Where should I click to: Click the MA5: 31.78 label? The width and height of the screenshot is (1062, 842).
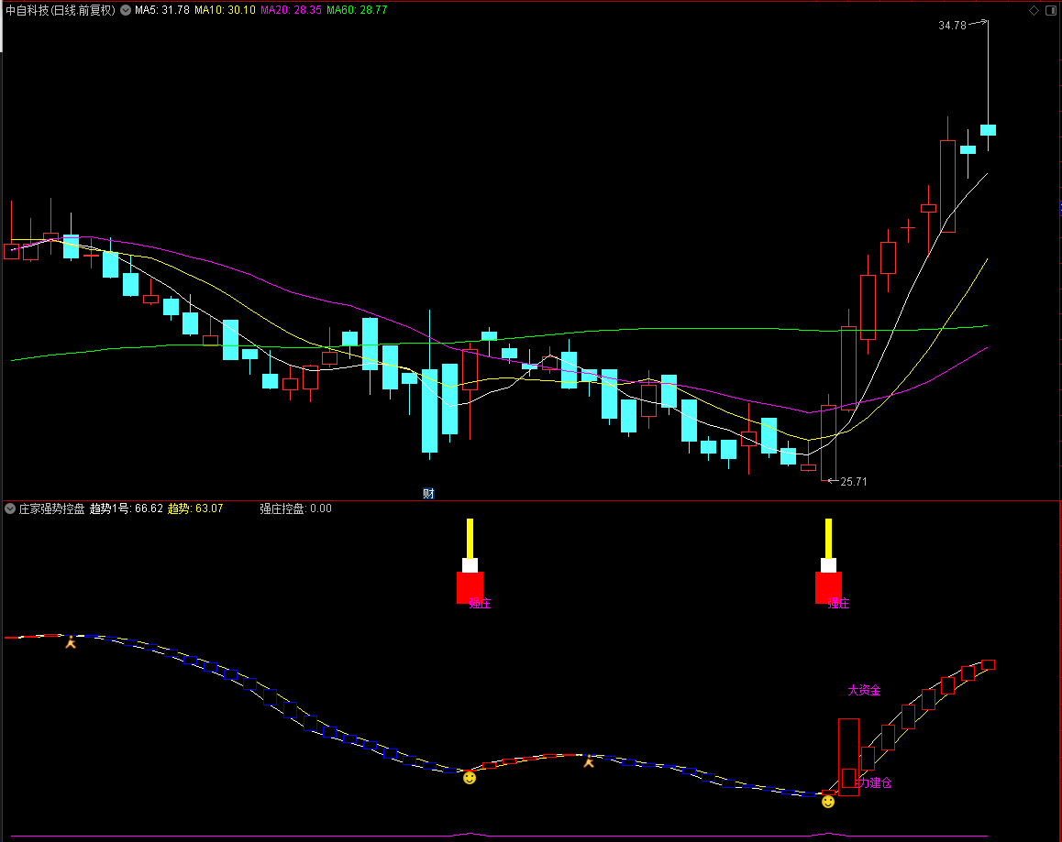[162, 10]
